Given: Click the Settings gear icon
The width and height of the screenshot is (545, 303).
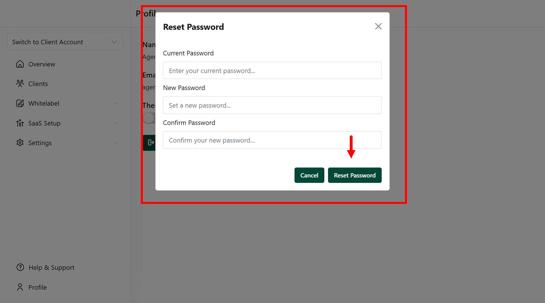Looking at the screenshot, I should pyautogui.click(x=20, y=143).
